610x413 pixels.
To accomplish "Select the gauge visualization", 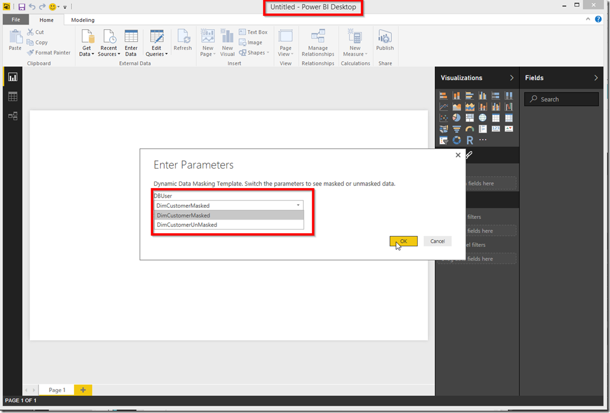I will (469, 129).
